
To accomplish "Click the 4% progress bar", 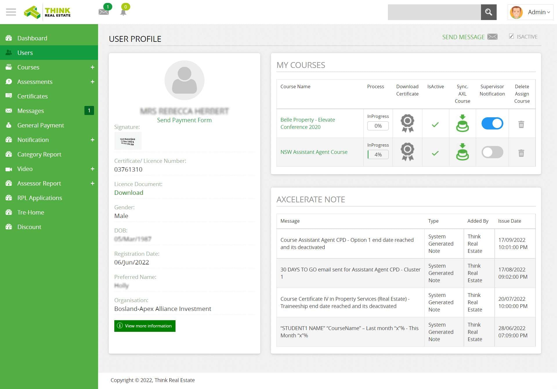I will click(x=378, y=155).
